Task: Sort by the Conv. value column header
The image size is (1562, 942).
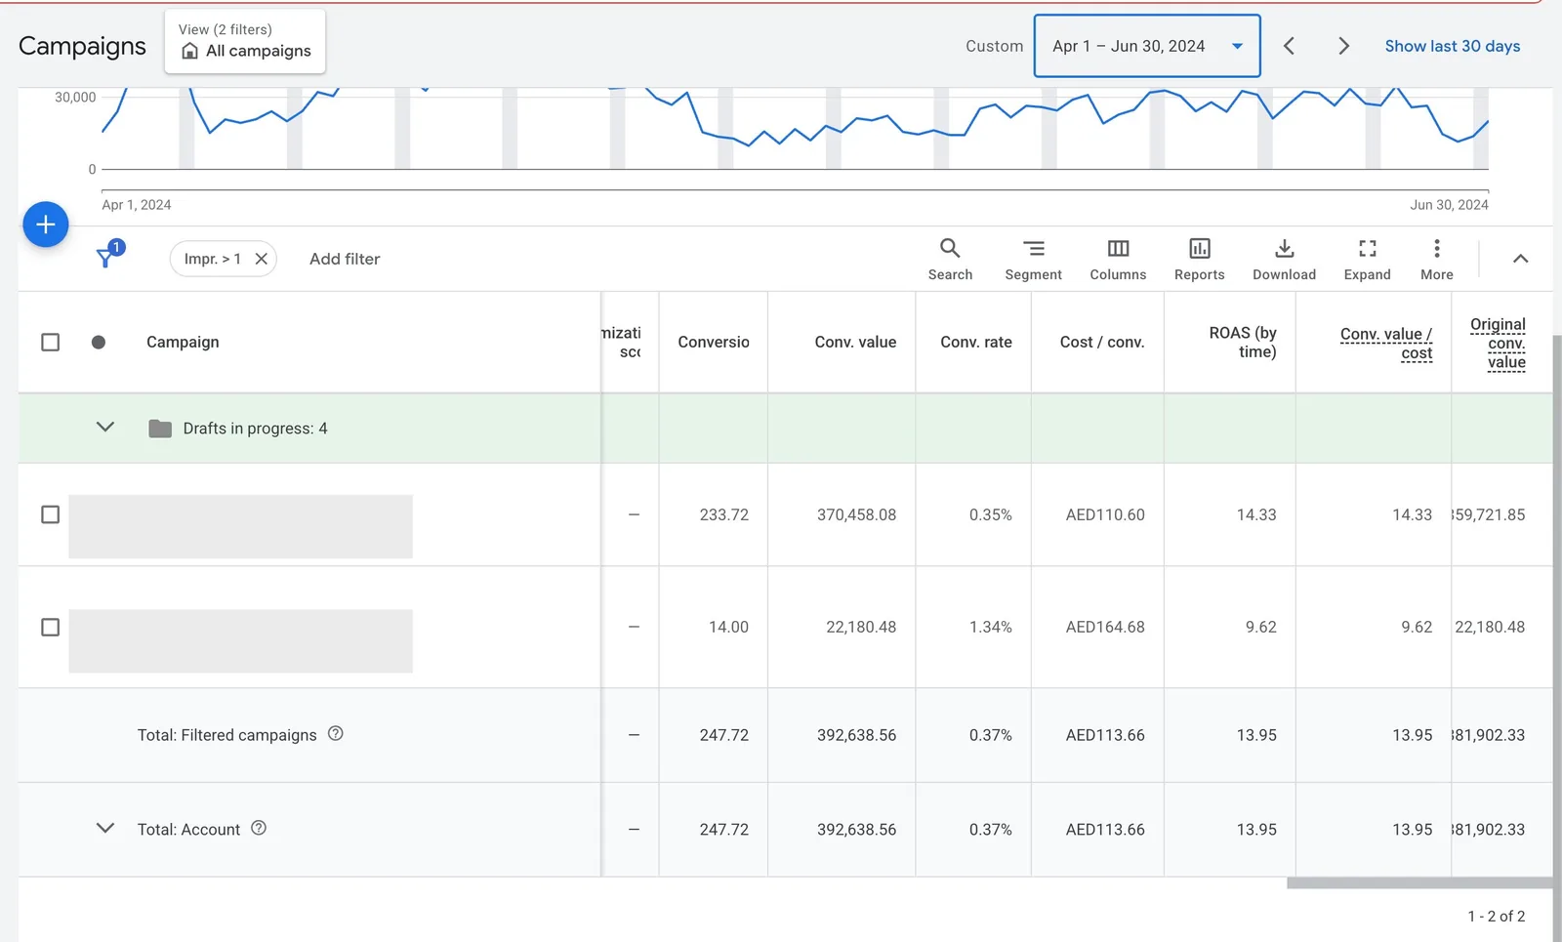Action: coord(855,342)
